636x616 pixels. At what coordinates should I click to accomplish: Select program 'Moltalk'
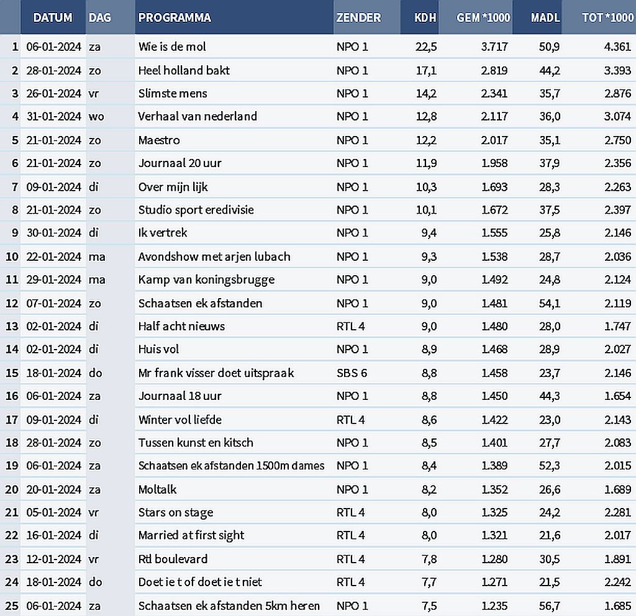point(157,489)
